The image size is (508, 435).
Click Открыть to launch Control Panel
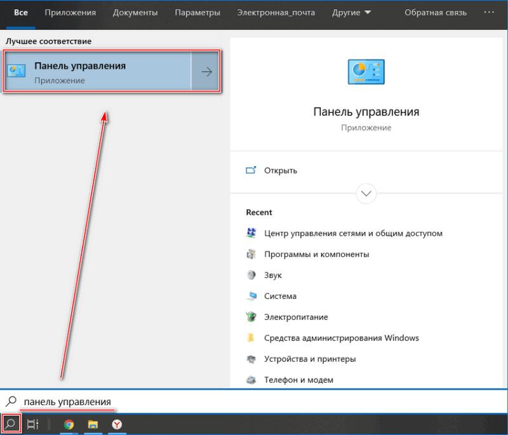[x=281, y=170]
